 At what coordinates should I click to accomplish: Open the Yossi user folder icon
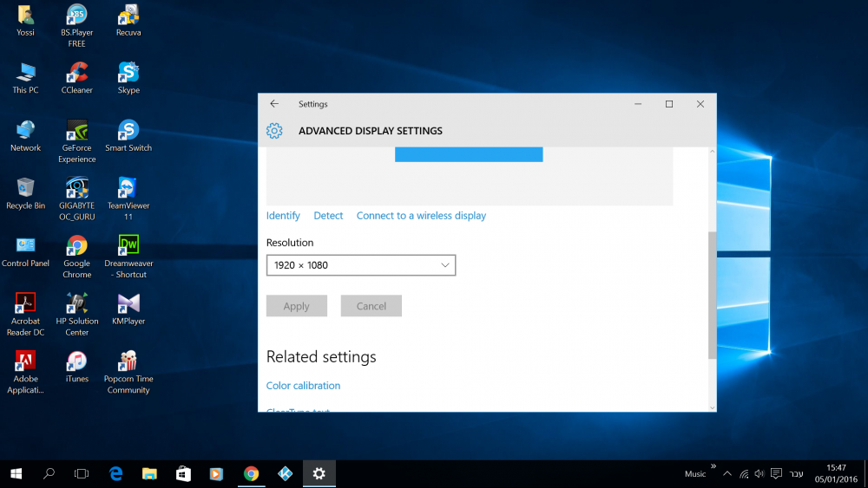click(25, 21)
